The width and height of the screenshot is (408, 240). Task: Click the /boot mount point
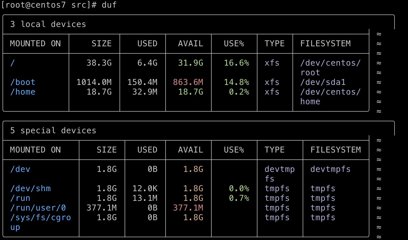(23, 82)
